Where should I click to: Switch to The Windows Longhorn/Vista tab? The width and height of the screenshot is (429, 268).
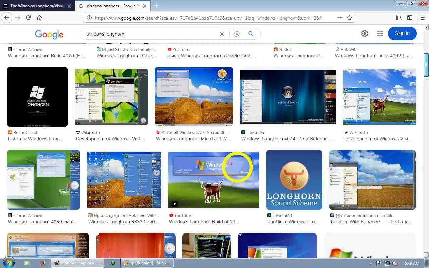pos(38,6)
